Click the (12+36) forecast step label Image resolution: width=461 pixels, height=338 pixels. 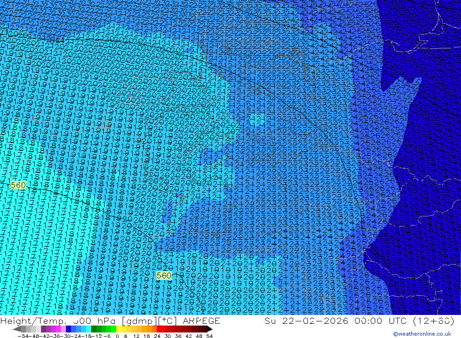click(x=433, y=320)
